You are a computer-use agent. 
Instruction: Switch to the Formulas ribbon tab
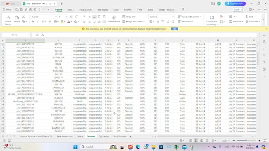point(103,9)
